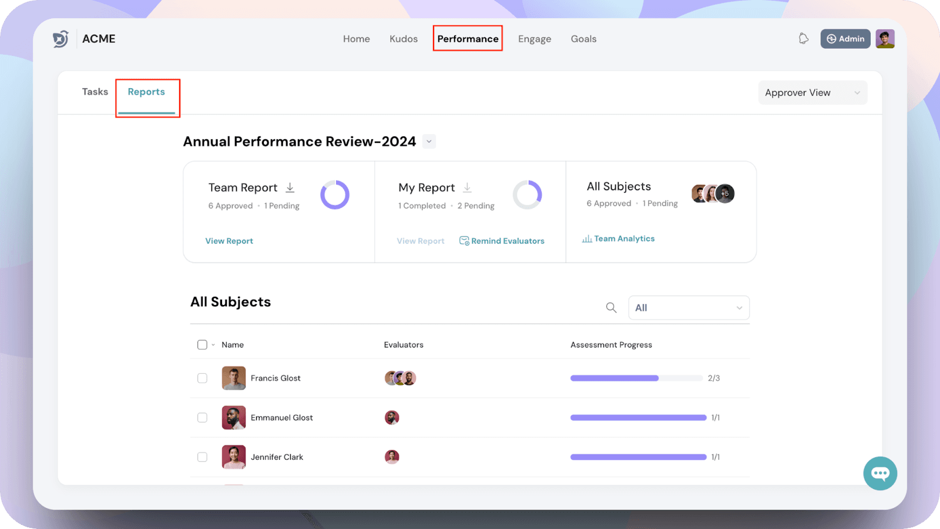Viewport: 940px width, 529px height.
Task: Click the My Report card title
Action: 427,188
